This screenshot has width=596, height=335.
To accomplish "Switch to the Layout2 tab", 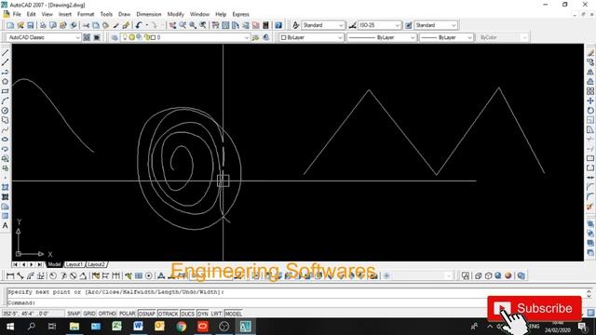I will [x=96, y=264].
